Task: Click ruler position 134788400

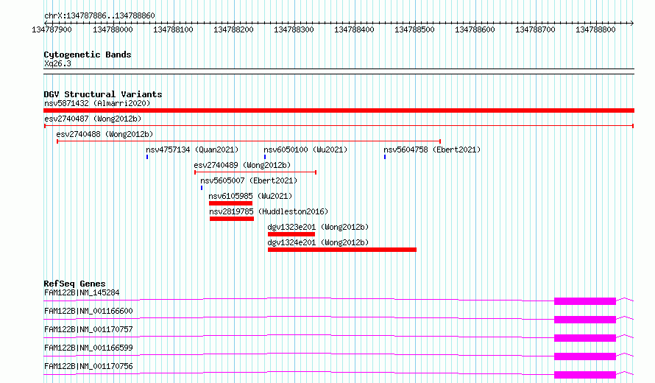Action: pyautogui.click(x=354, y=29)
